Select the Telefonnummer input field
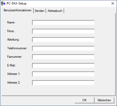Image resolution: width=117 pixels, height=106 pixels. click(63, 48)
